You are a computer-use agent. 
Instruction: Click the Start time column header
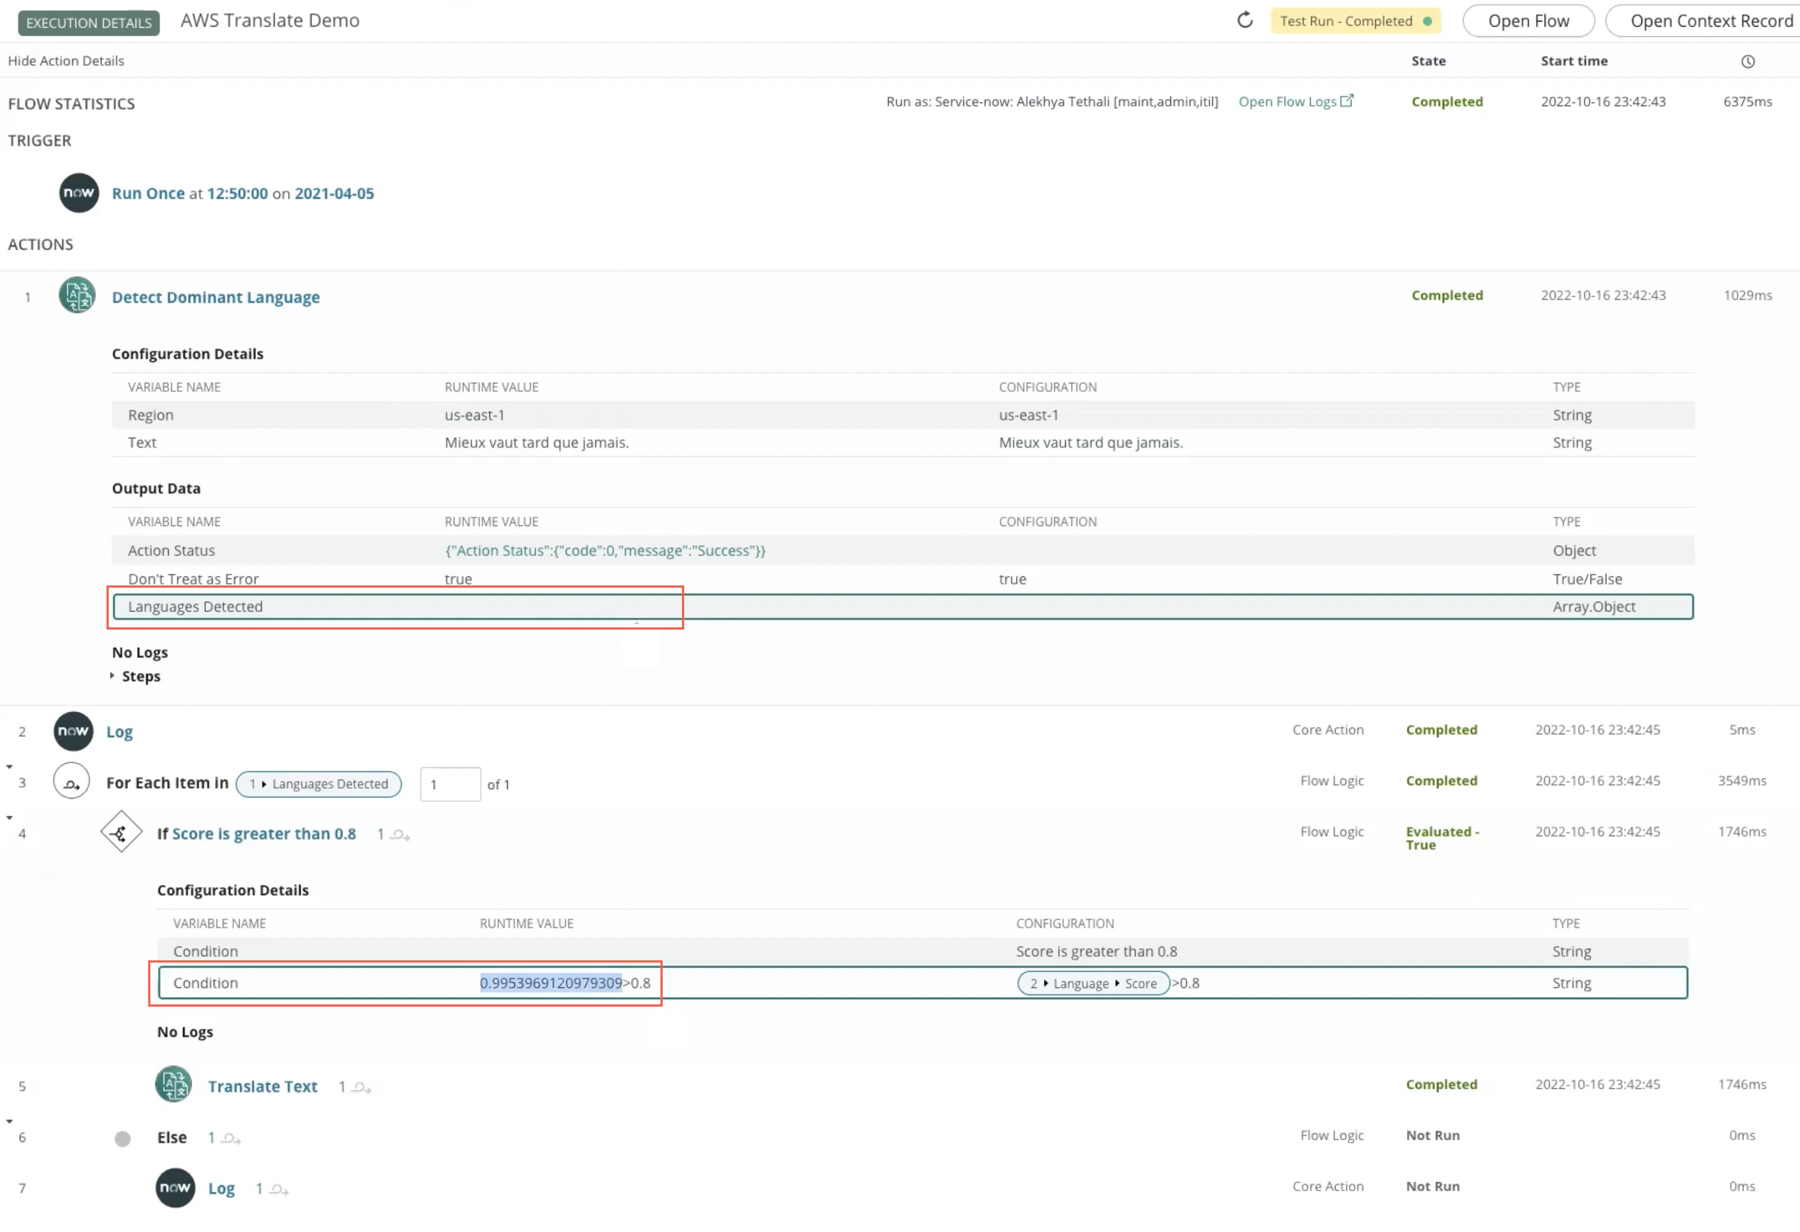point(1574,61)
